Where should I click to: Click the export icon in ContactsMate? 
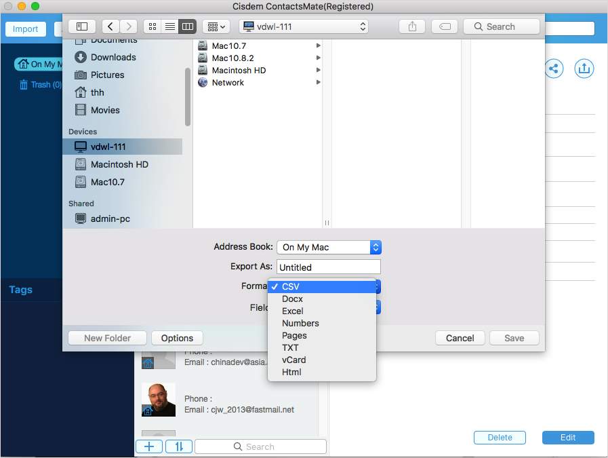pyautogui.click(x=584, y=69)
